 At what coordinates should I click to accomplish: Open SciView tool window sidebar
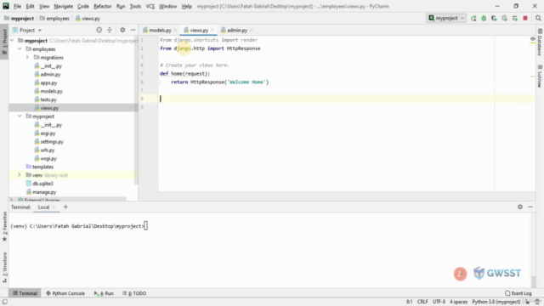pos(540,76)
